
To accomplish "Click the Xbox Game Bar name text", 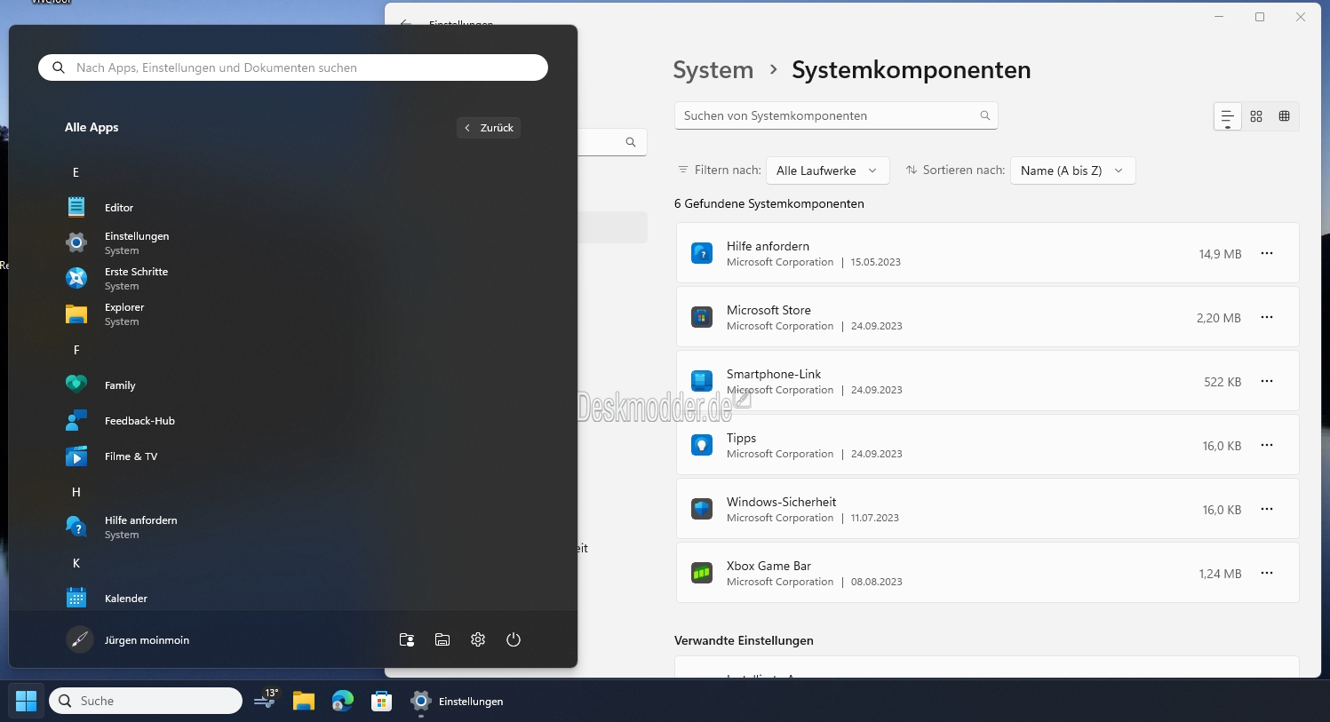I will (x=769, y=566).
